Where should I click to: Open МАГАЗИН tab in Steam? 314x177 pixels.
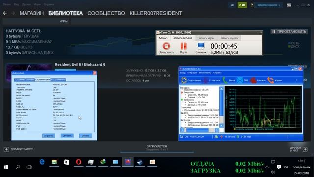(31, 13)
